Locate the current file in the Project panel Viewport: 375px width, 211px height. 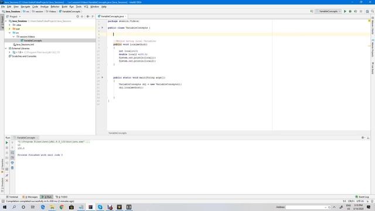pos(77,16)
